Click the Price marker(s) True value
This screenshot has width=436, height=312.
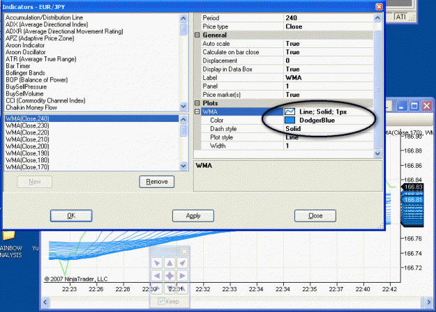pyautogui.click(x=329, y=95)
